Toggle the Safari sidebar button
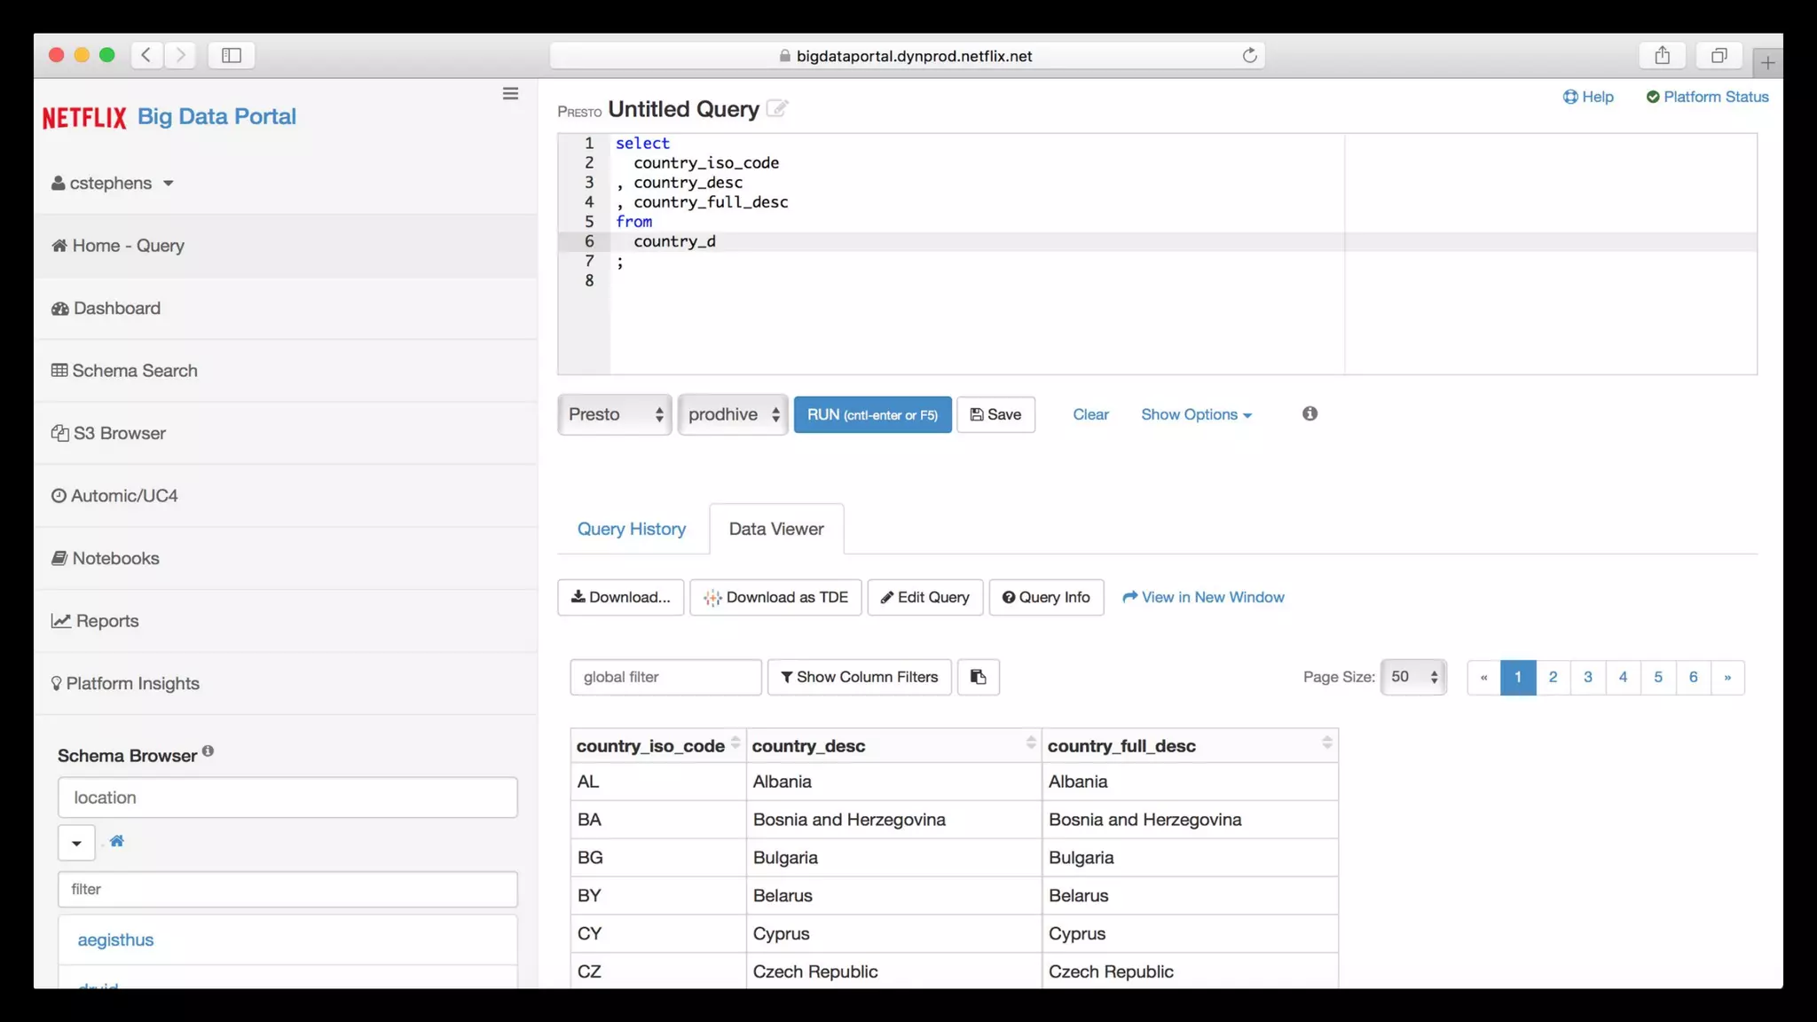 (232, 56)
